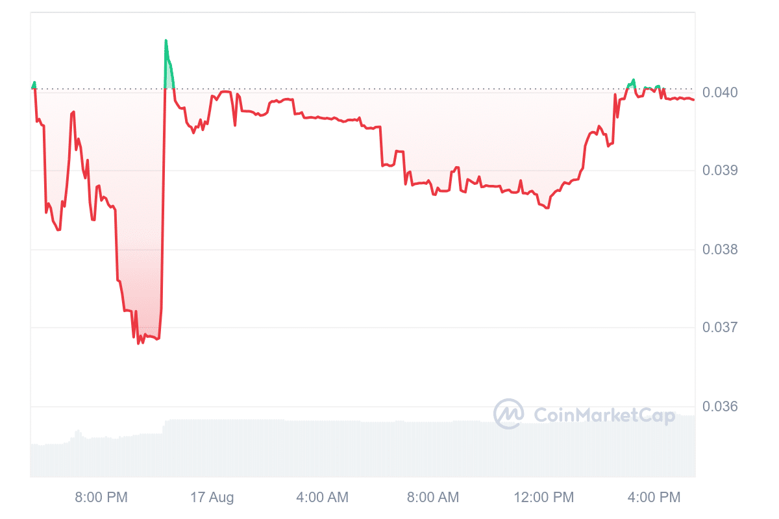779x519 pixels.
Task: Select the 8:00 PM time axis label
Action: [x=101, y=498]
